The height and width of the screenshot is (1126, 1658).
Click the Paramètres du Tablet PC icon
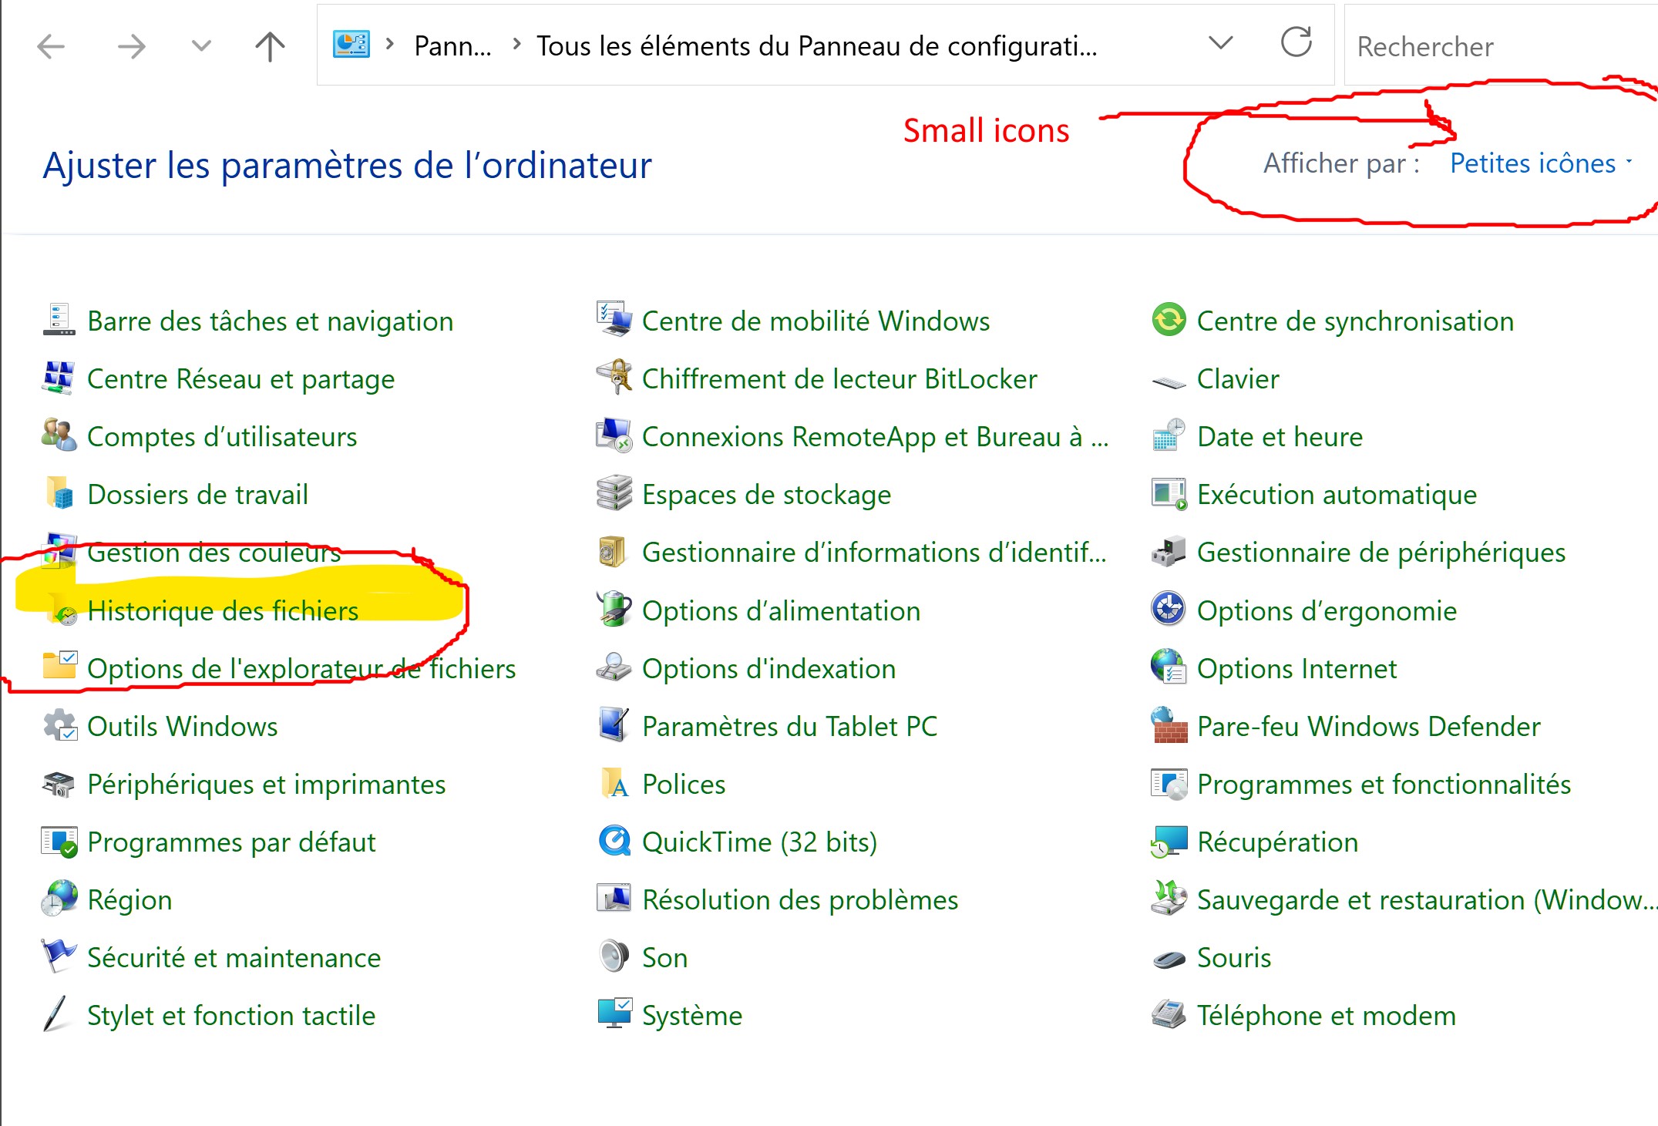click(614, 725)
